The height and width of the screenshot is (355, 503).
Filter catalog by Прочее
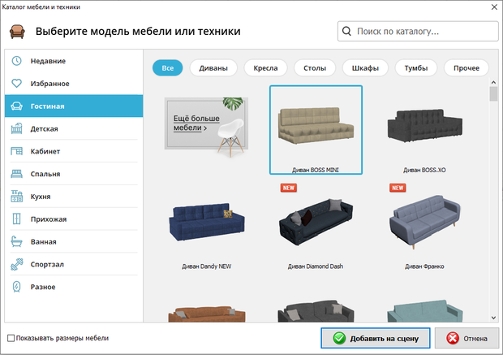[x=466, y=67]
